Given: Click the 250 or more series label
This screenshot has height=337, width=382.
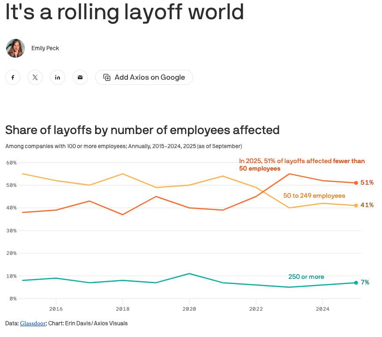Looking at the screenshot, I should pyautogui.click(x=306, y=277).
